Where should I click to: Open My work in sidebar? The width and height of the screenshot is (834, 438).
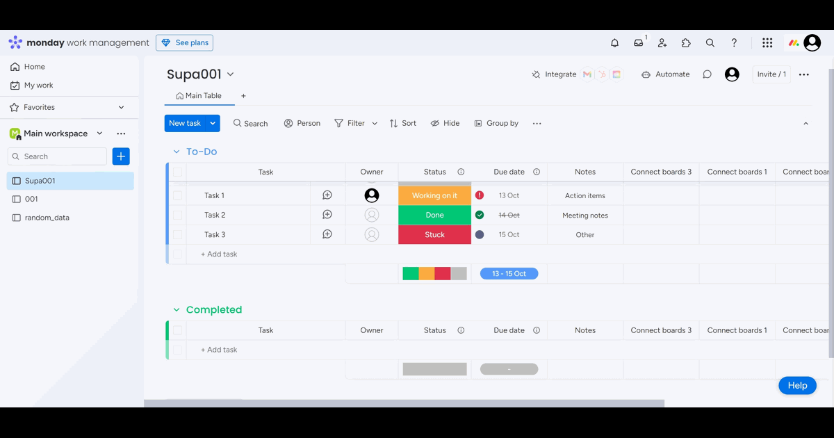(32, 85)
